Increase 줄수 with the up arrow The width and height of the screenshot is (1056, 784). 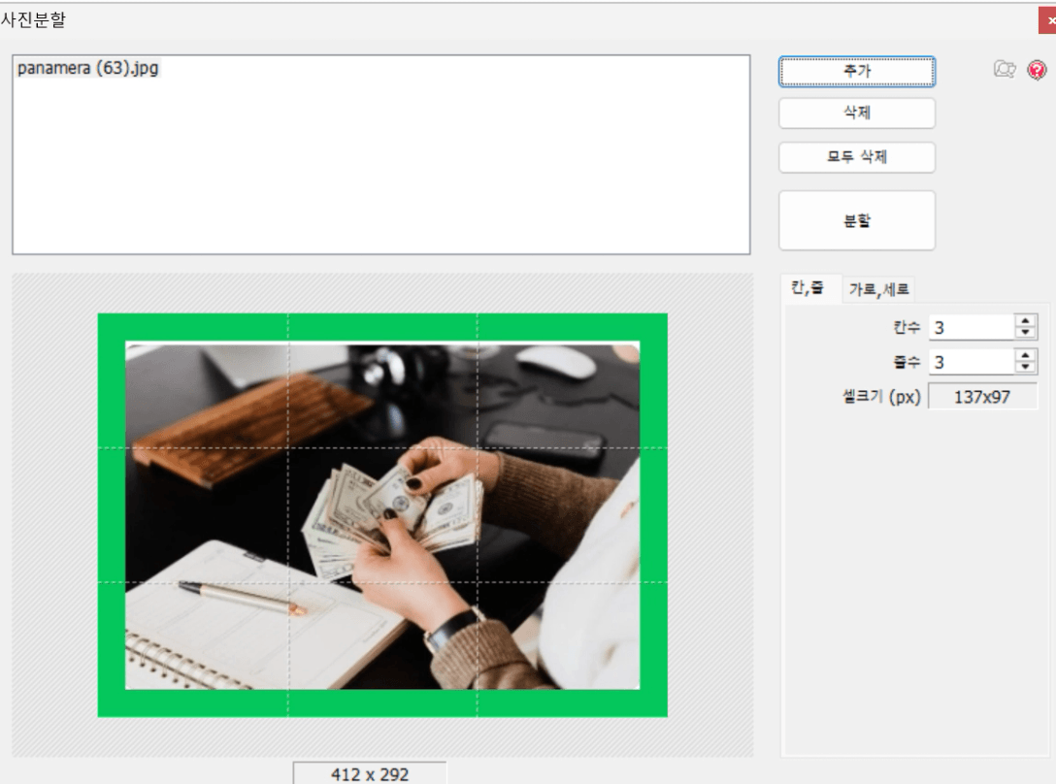click(x=1025, y=356)
